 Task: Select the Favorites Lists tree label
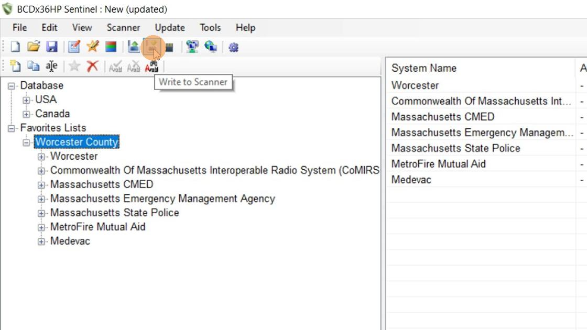click(53, 128)
